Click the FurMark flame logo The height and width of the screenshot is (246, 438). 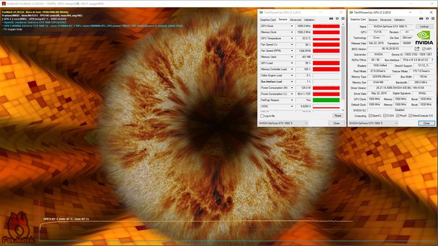click(18, 228)
